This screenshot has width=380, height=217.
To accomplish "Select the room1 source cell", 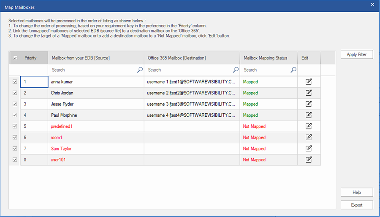I will click(x=96, y=137).
